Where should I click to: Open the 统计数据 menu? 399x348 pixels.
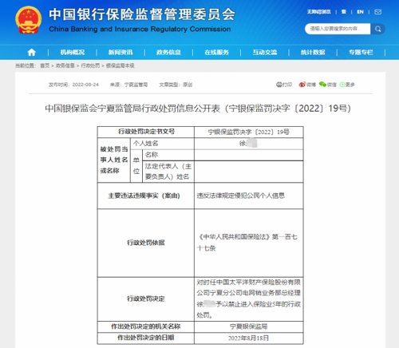tap(313, 52)
